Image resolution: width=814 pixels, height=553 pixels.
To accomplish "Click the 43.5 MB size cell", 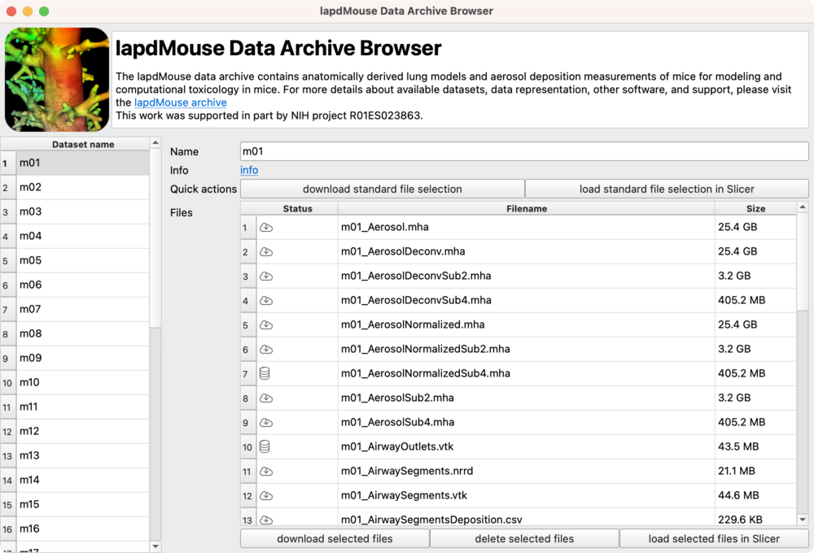I will 755,446.
